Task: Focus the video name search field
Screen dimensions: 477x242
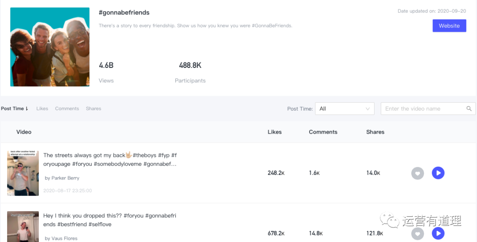Action: [424, 109]
